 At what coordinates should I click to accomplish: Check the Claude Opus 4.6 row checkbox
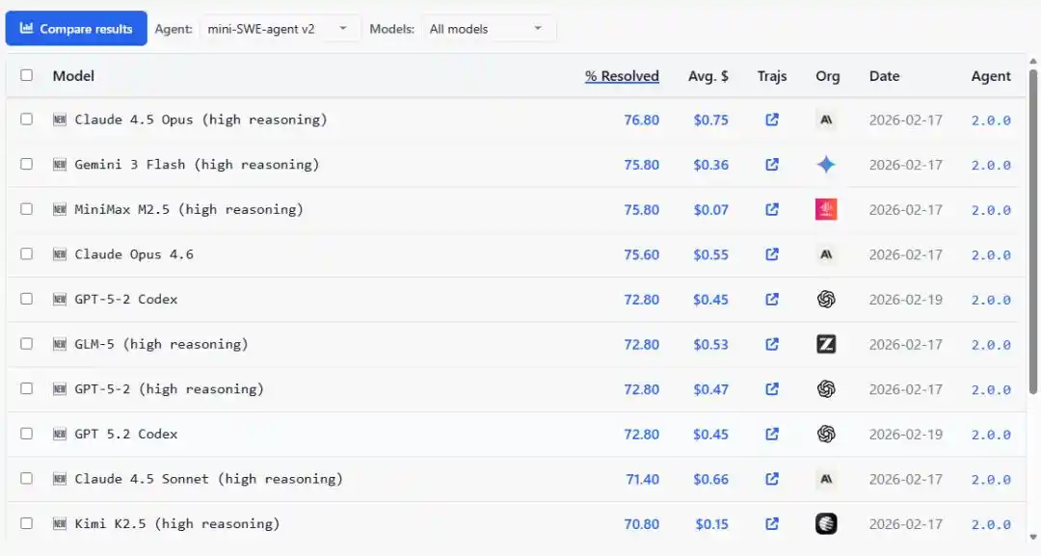[x=27, y=253]
